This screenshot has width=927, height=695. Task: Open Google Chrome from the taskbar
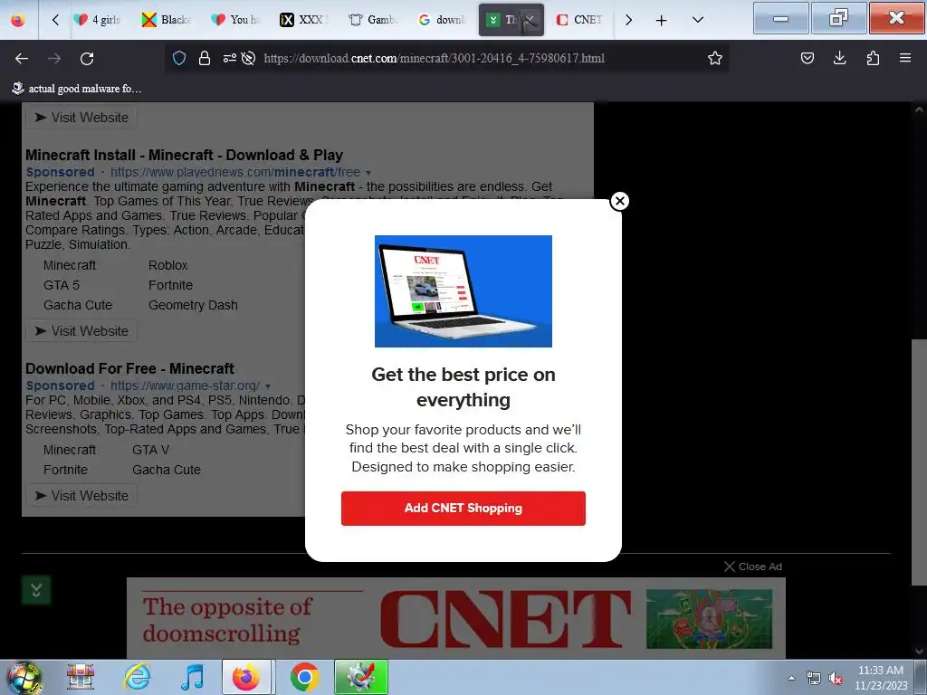tap(304, 677)
